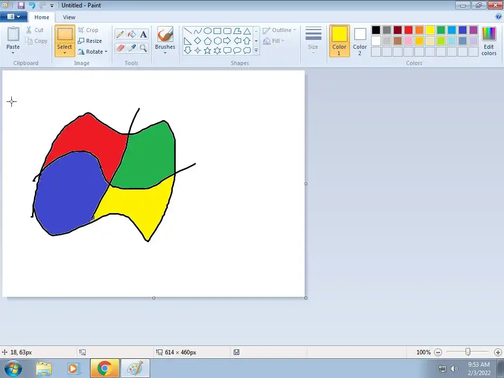The image size is (504, 378).
Task: Expand the Select dropdown arrow
Action: [x=64, y=53]
